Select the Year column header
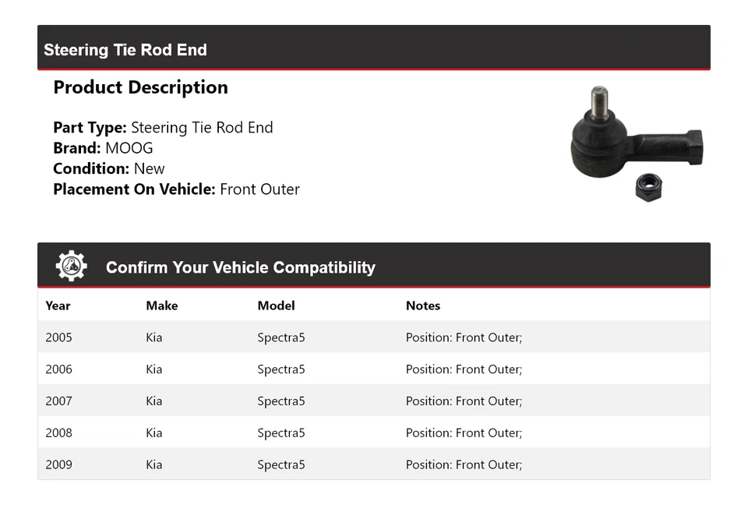748x505 pixels. pyautogui.click(x=58, y=305)
